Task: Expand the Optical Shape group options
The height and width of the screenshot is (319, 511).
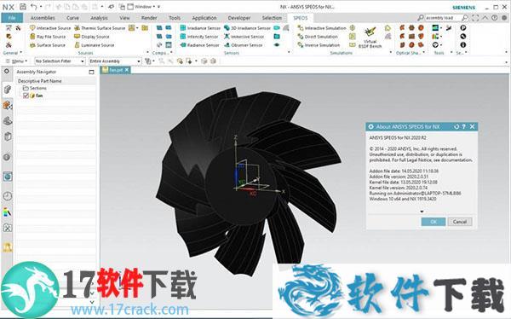Action: (423, 52)
